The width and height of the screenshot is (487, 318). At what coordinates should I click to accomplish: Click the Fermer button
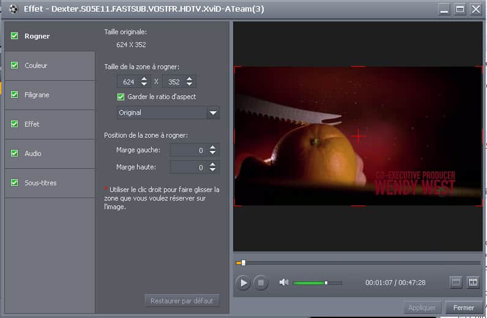pos(464,308)
